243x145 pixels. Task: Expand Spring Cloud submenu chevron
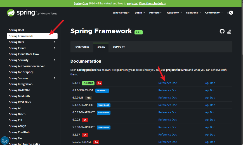click(55, 48)
